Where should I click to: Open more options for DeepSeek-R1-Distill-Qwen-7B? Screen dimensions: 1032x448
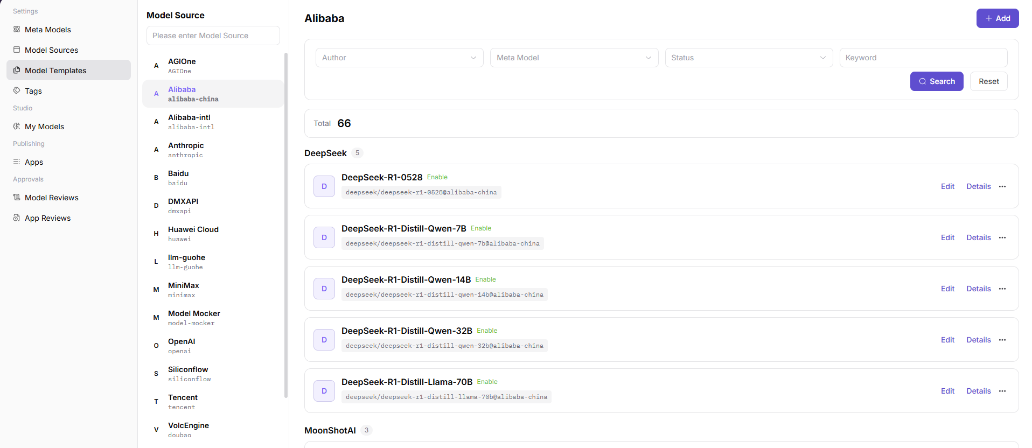tap(1002, 237)
